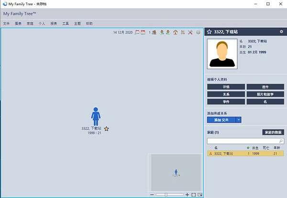Screen dimensions: 287x198
Task: Click the family search input field
Action: (x=245, y=141)
